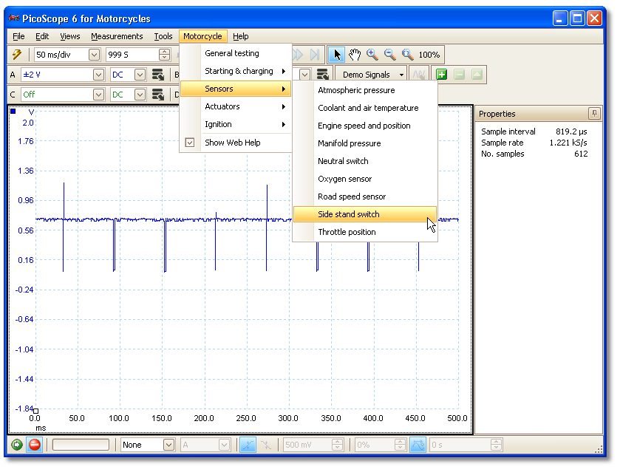Choose General testing from Motorcycle menu
Image resolution: width=620 pixels, height=475 pixels.
click(x=236, y=53)
